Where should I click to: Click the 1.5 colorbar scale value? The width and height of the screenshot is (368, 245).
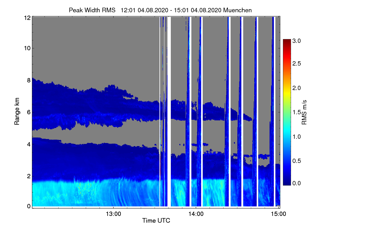pos(297,113)
